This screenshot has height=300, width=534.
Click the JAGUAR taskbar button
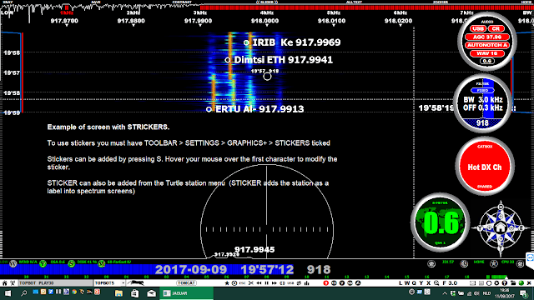point(186,293)
